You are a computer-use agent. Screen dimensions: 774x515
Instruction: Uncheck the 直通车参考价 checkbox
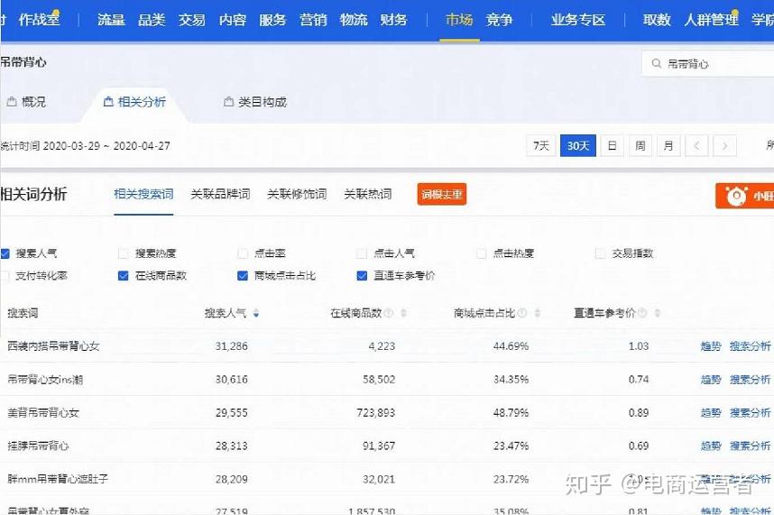(x=362, y=276)
